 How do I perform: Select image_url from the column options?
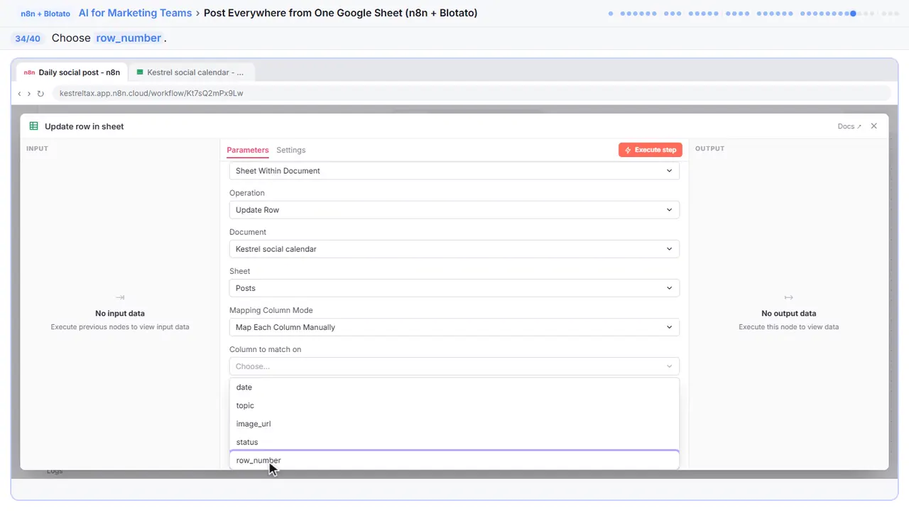[454, 424]
